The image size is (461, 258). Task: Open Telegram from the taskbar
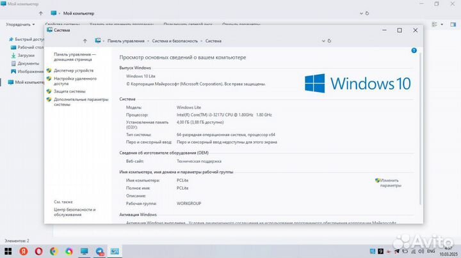tap(100, 251)
